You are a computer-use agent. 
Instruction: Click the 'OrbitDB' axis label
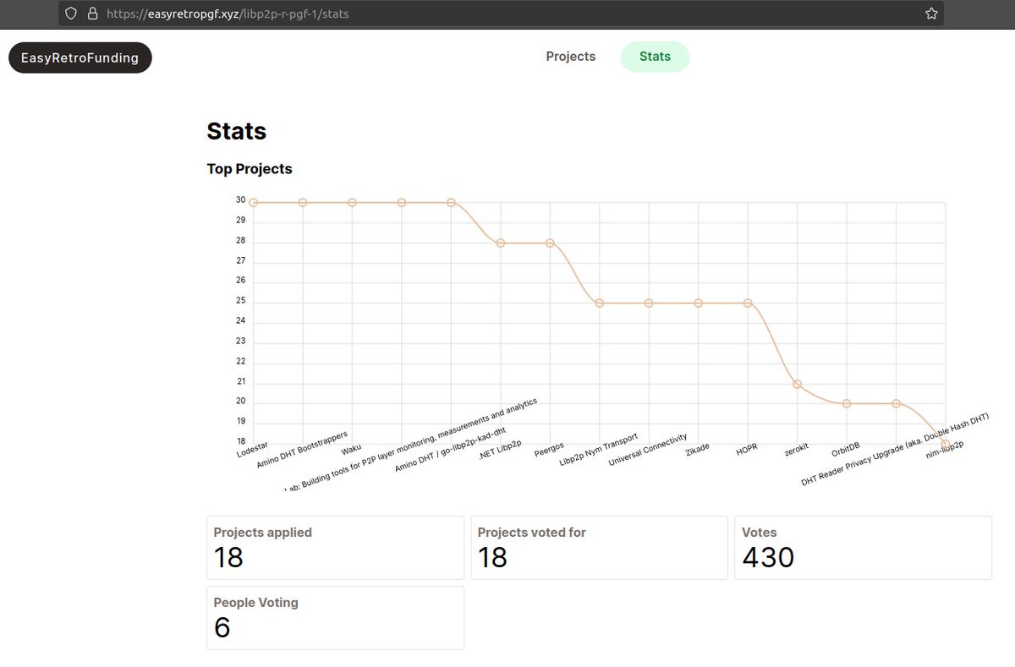point(846,449)
